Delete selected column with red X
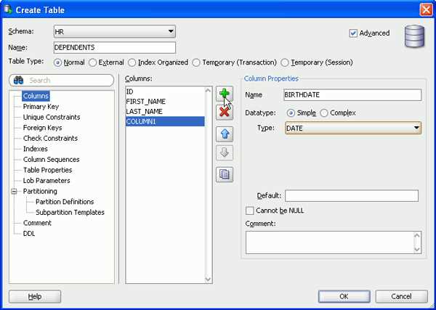436x310 pixels. coord(225,113)
